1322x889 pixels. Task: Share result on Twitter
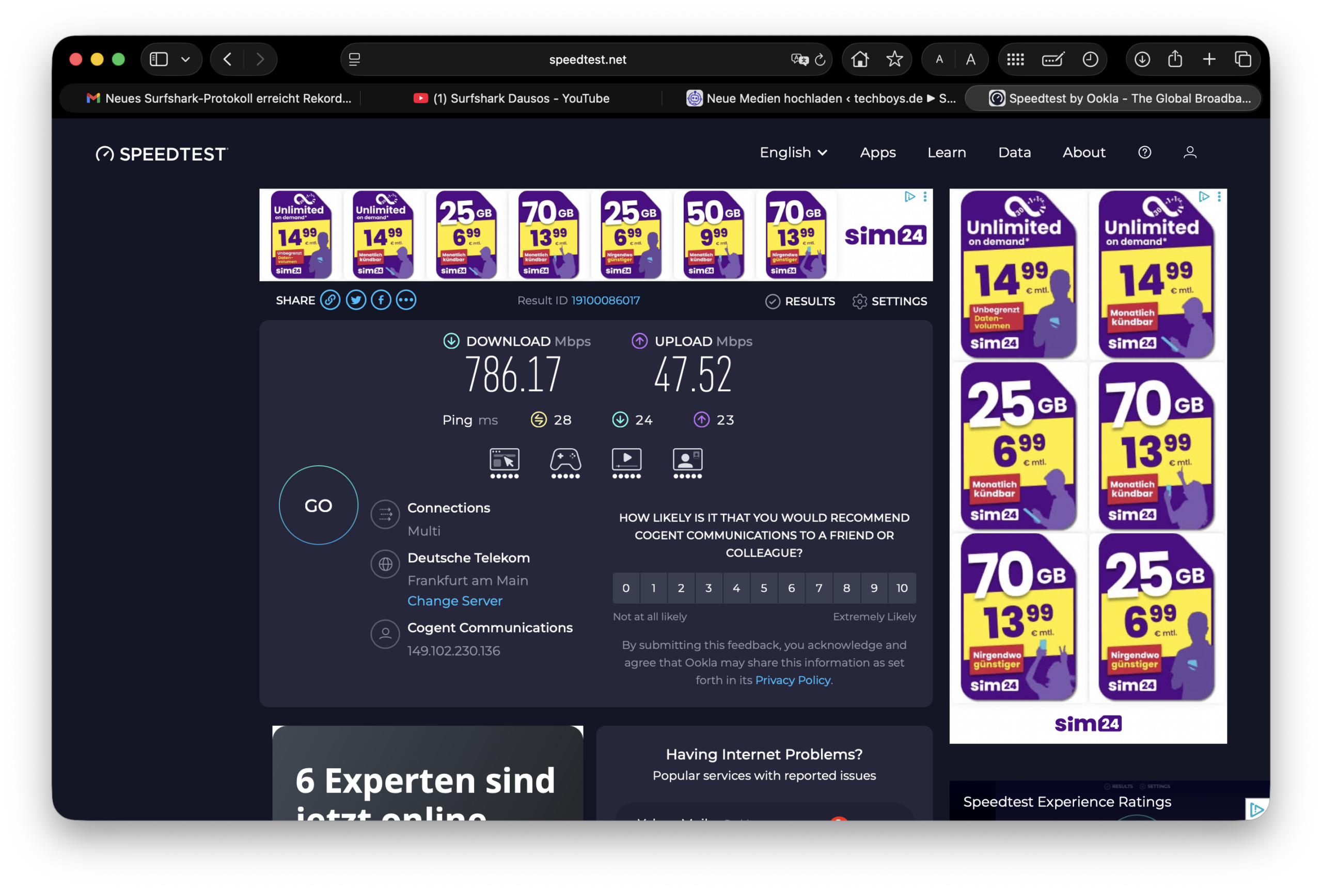[356, 300]
